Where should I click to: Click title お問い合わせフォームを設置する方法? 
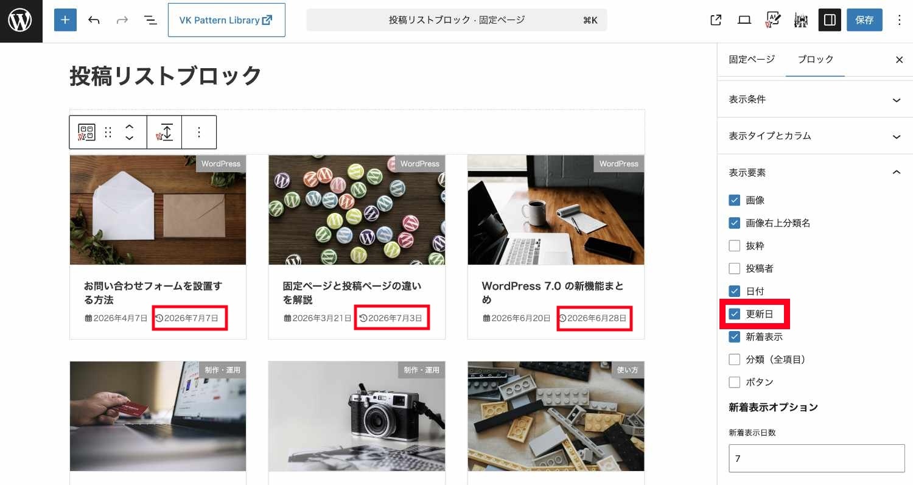153,293
